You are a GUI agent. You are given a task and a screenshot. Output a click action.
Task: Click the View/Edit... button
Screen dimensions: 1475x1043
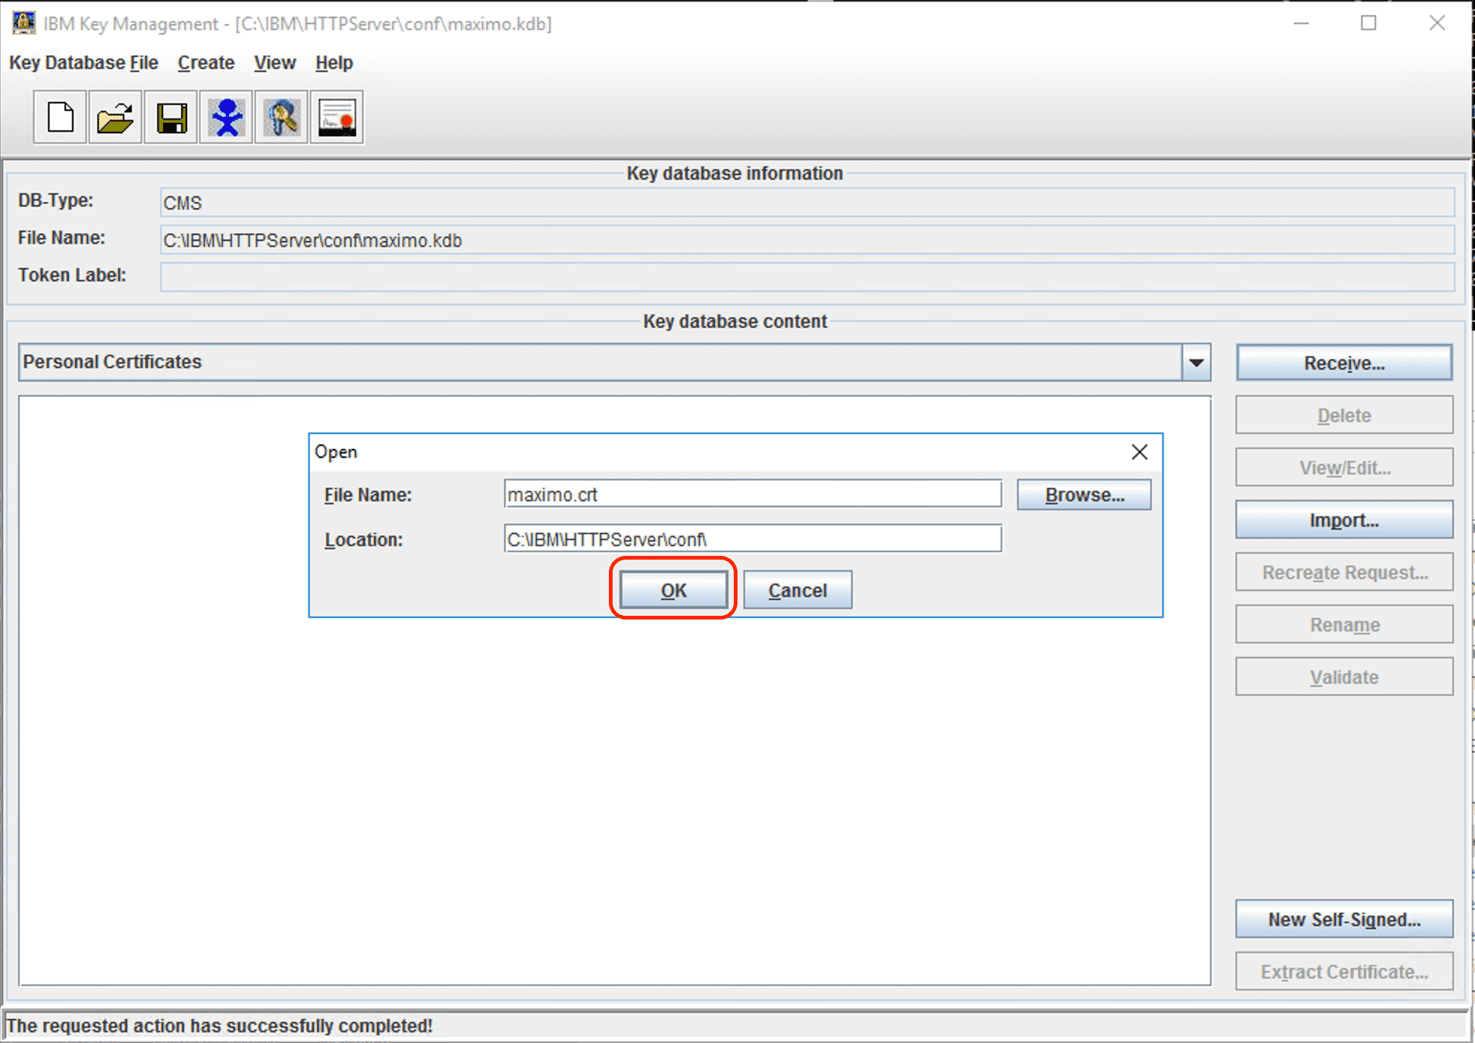[1344, 468]
